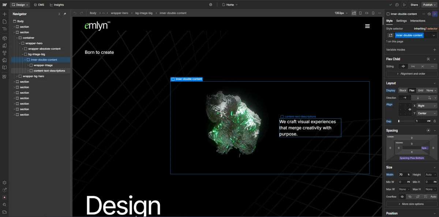
Task: Expand More size options
Action: point(412,204)
